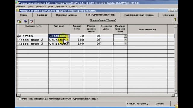Image resolution: width=193 pixels, height=108 pixels.
Task: Toggle Основная дата checkbox for Новое поле 3
Action: (x=100, y=43)
